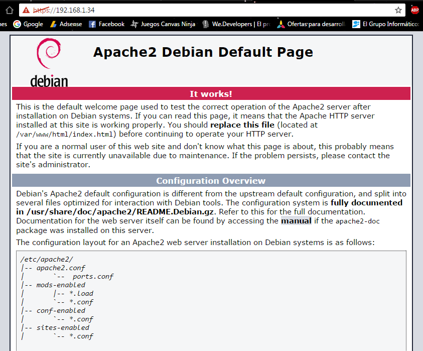Open the Facebook bookmark

[106, 24]
